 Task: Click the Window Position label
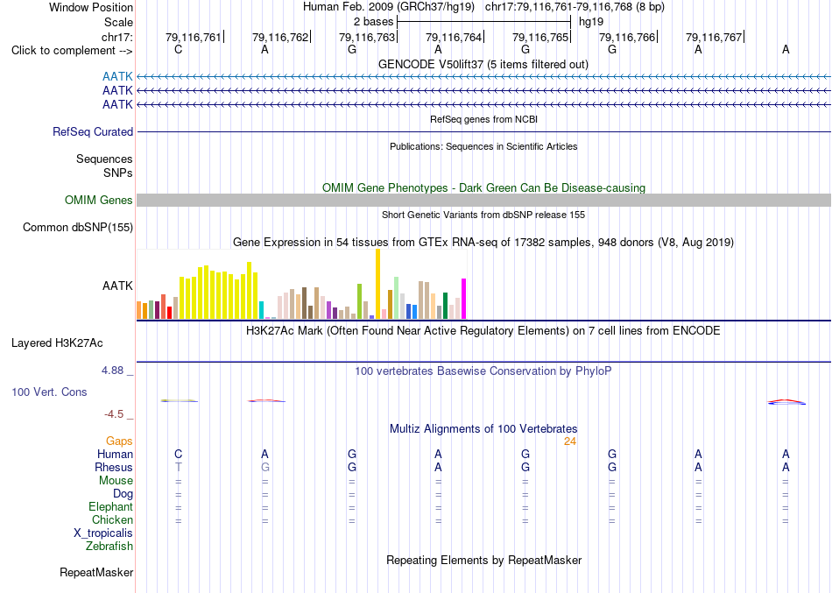pyautogui.click(x=91, y=7)
